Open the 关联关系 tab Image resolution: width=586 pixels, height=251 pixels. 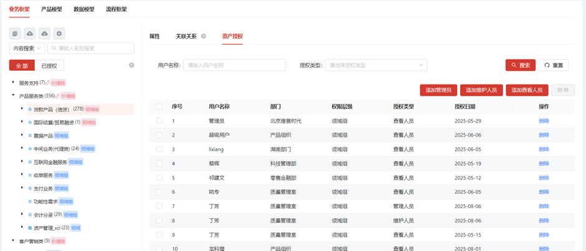pyautogui.click(x=186, y=36)
